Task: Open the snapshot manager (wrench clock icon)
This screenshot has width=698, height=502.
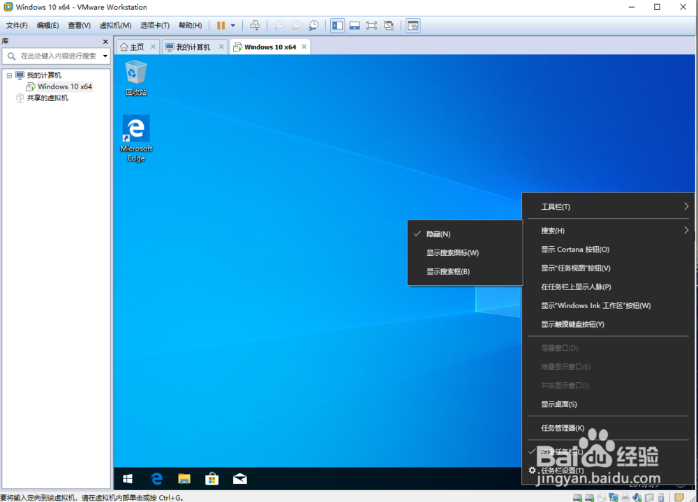Action: point(314,25)
